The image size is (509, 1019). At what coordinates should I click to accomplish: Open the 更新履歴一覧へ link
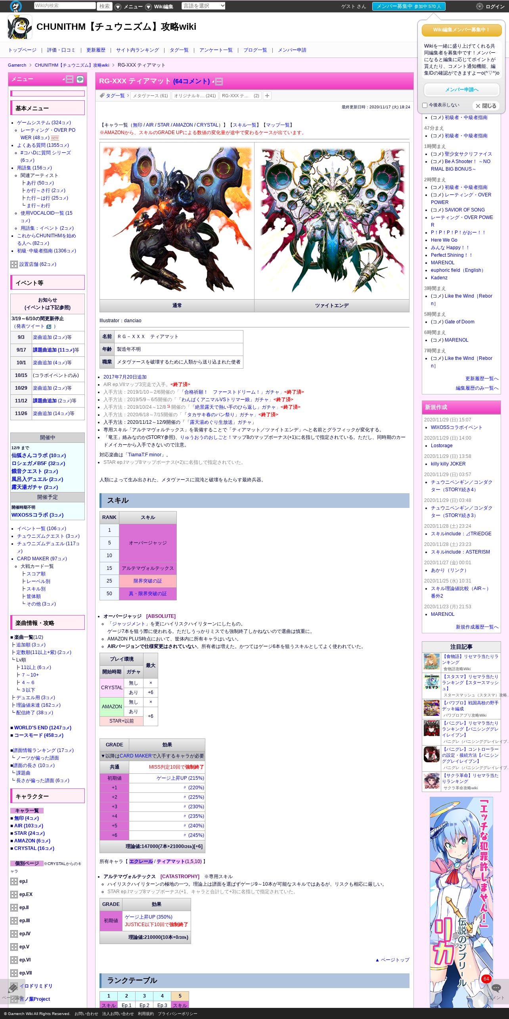482,379
